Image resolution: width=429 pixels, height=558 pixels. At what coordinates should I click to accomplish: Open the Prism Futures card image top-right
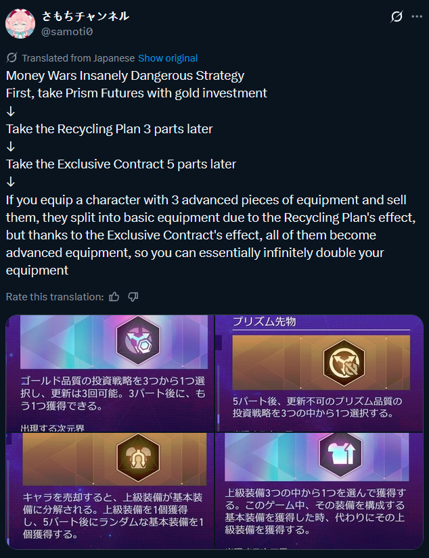click(x=319, y=373)
